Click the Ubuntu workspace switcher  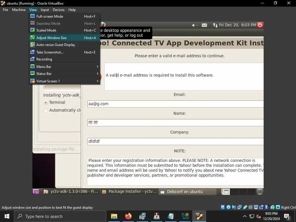[239, 192]
